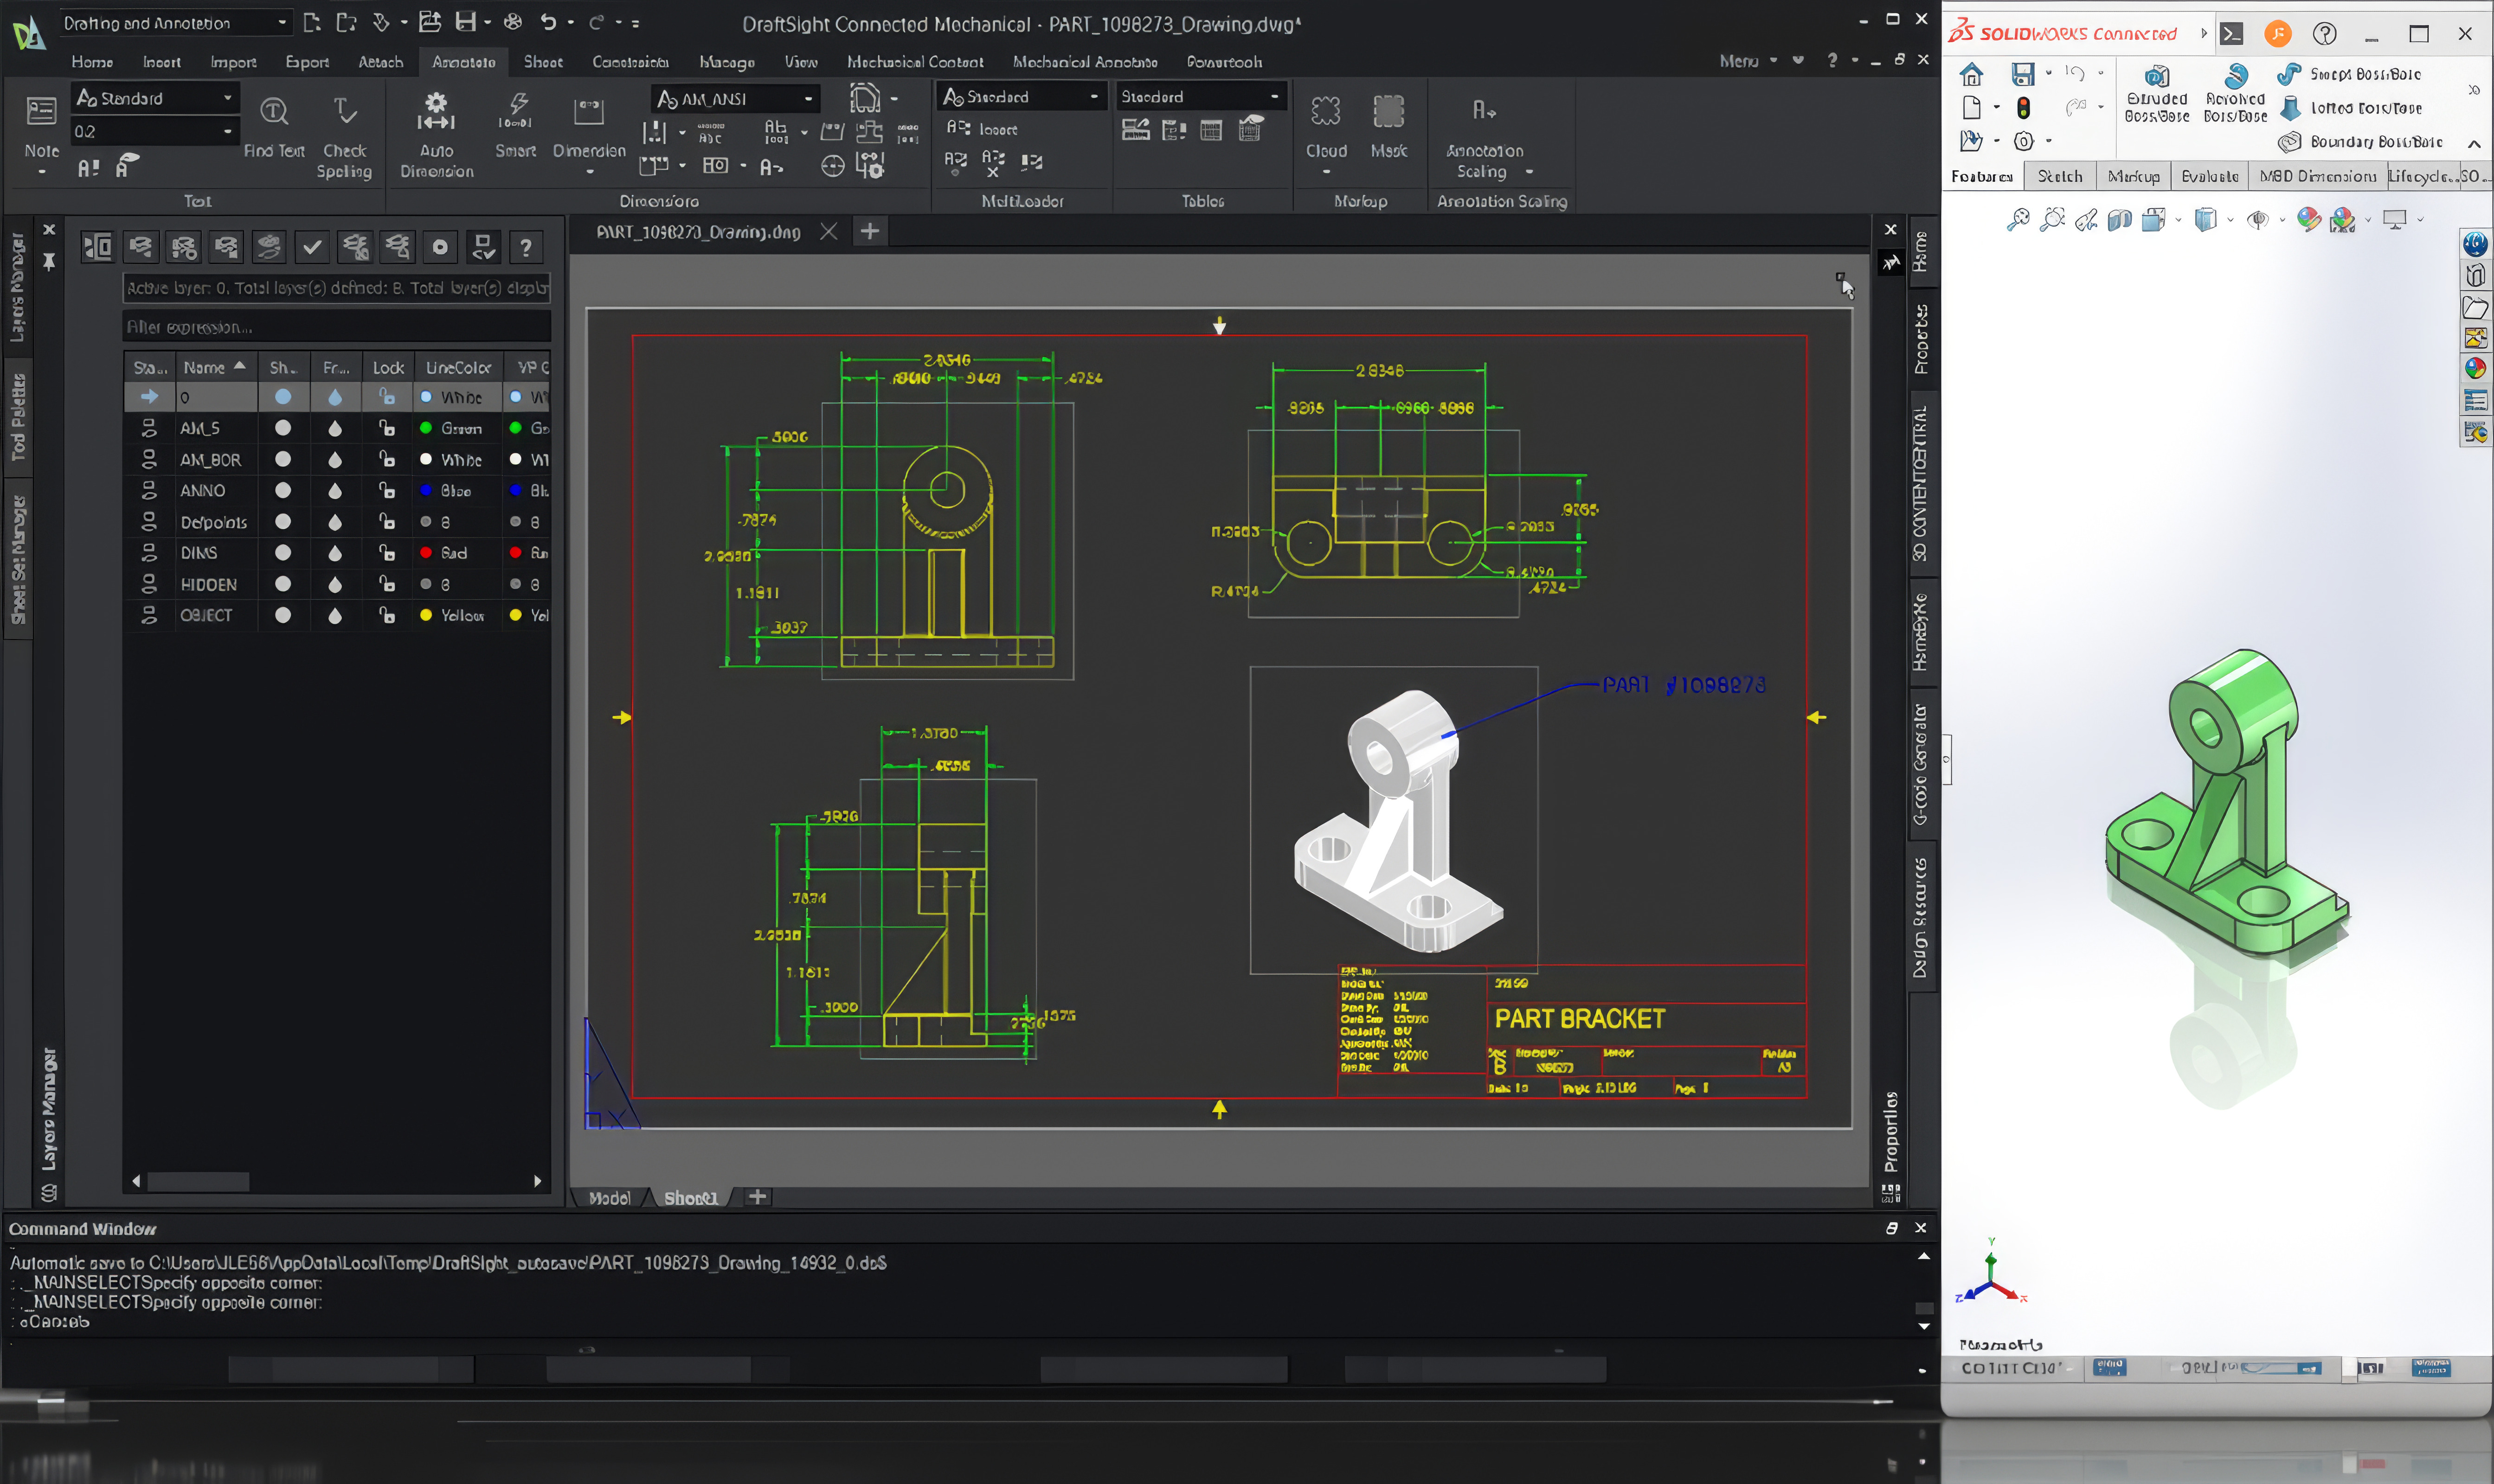Screen dimensions: 2494x1484
Task: Expand the Annotation Scaling dropdown arrow
Action: click(x=1529, y=172)
